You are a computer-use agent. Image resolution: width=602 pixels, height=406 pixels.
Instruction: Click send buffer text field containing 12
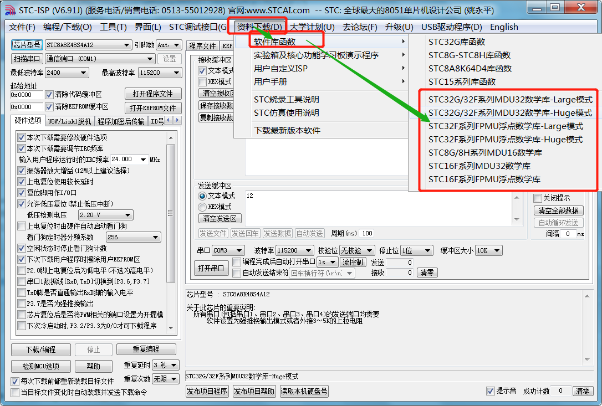379,208
